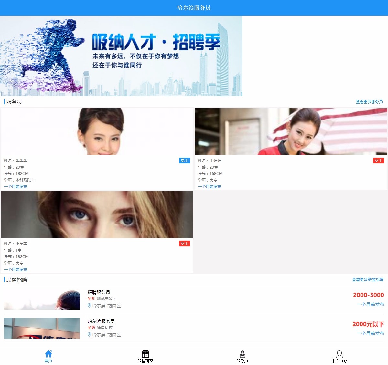Click the 女士 tag on 小美惠's card
The width and height of the screenshot is (388, 365).
(185, 244)
